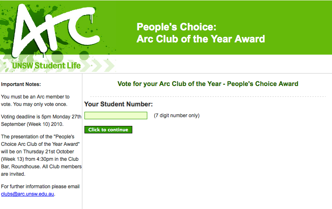This screenshot has height=209, width=332.
Task: Click the 'People's Choice' banner title
Action: [176, 27]
